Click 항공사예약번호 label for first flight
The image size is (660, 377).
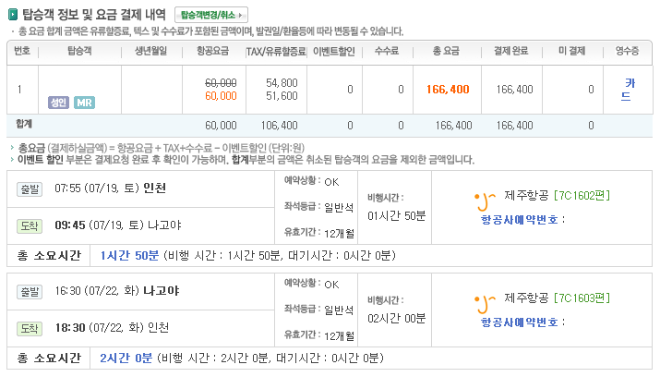pyautogui.click(x=520, y=220)
